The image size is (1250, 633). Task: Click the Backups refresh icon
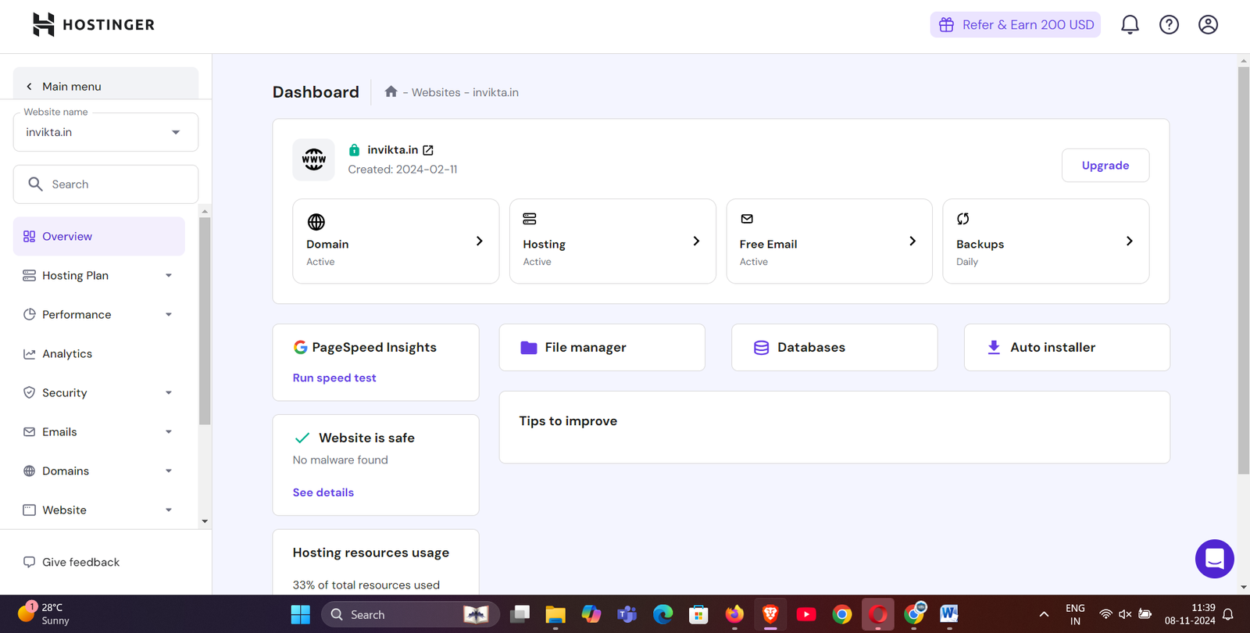tap(963, 219)
